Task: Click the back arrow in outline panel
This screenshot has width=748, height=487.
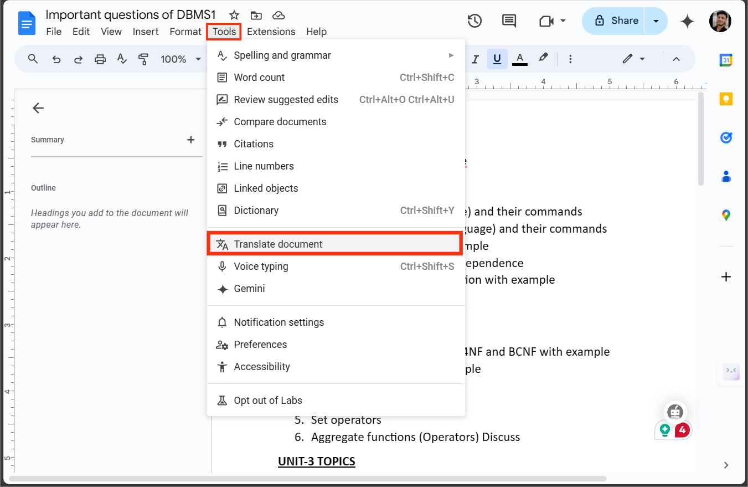Action: [x=38, y=108]
